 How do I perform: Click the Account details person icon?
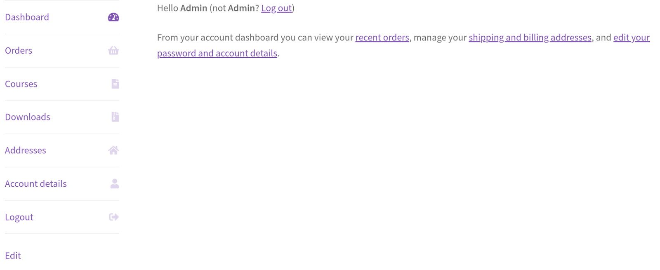tap(115, 184)
